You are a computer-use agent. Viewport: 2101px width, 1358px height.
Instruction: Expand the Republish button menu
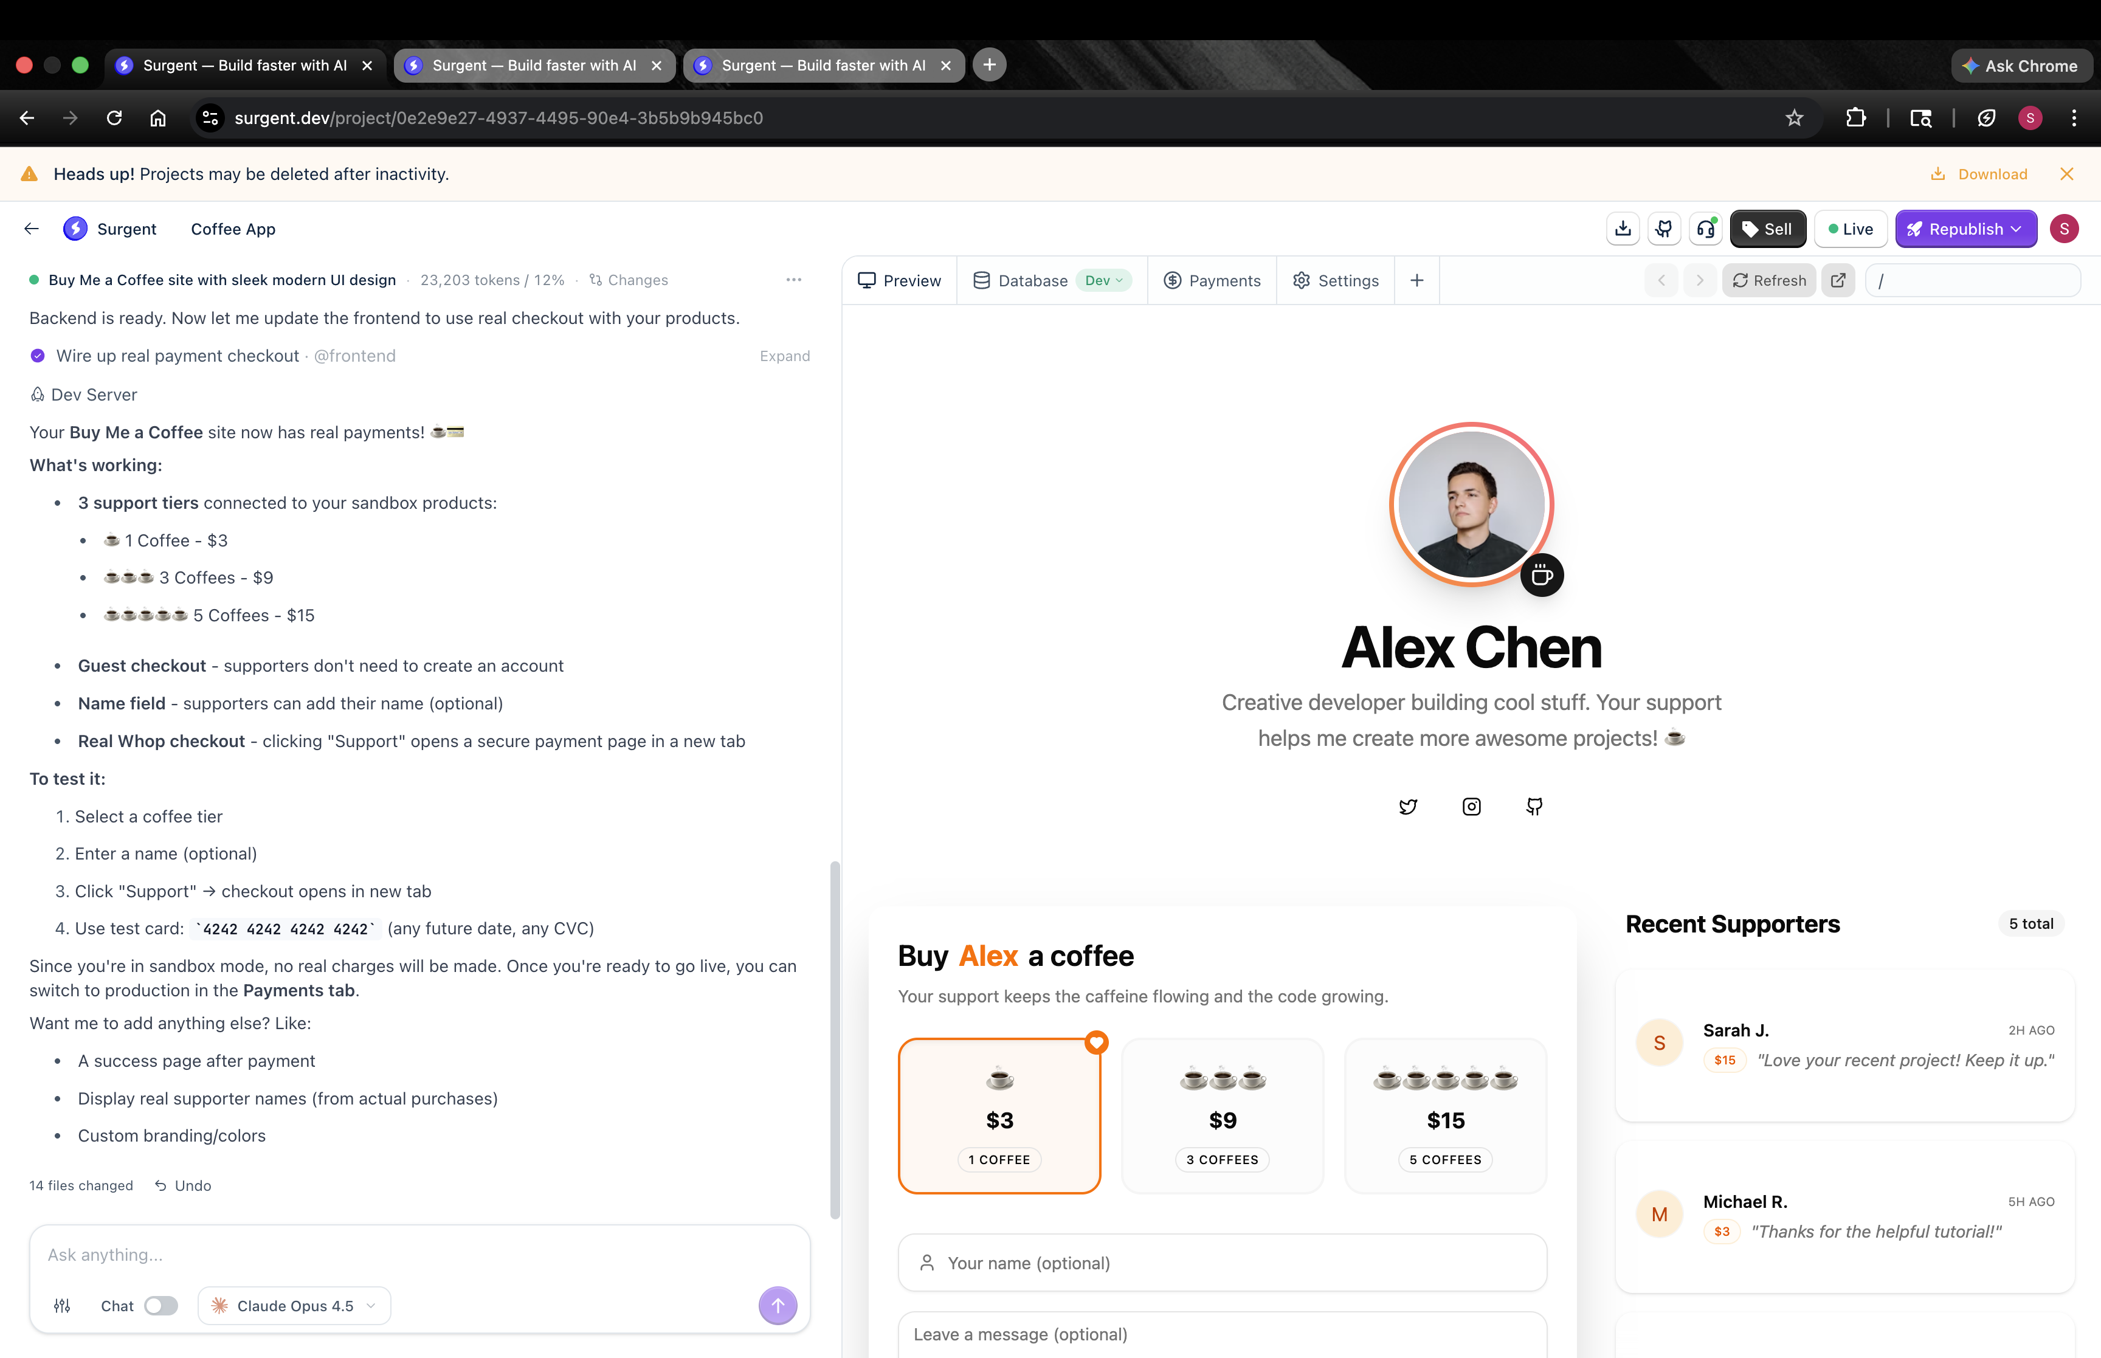[2015, 229]
